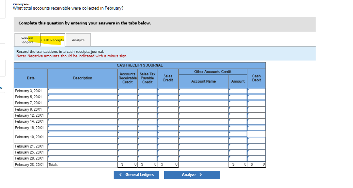Open Account Name dropdown for February 16
The image size is (353, 188).
tap(204, 128)
